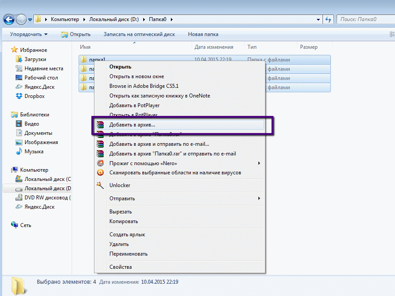The image size is (395, 296).
Task: Choose Свойства in context menu
Action: 120,267
